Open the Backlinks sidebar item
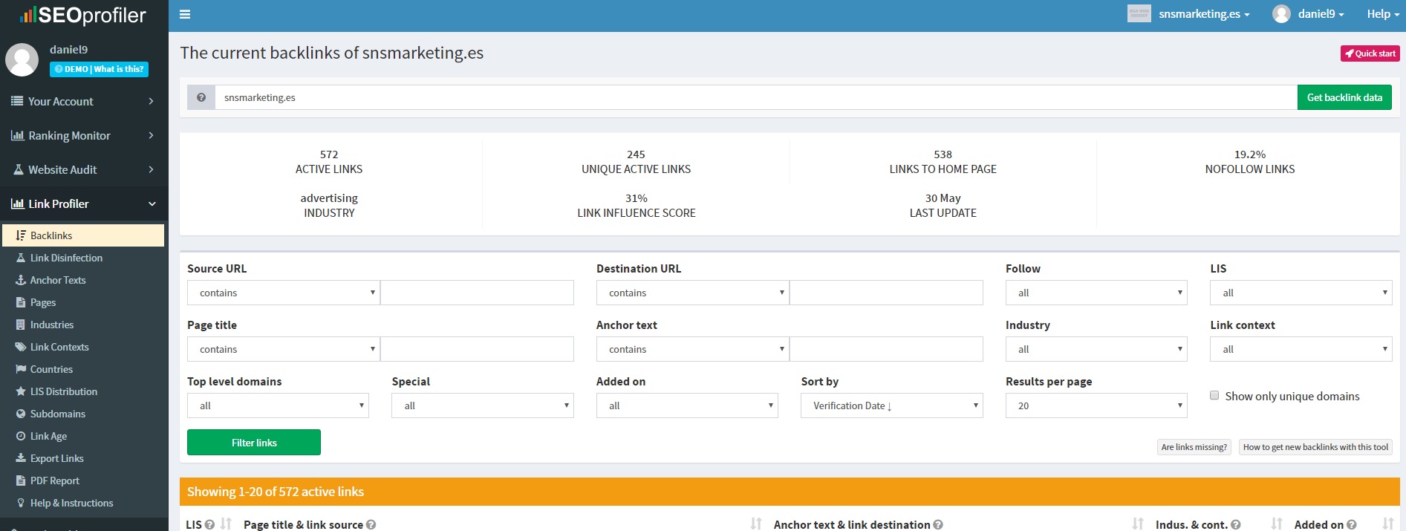1406x531 pixels. (x=82, y=235)
